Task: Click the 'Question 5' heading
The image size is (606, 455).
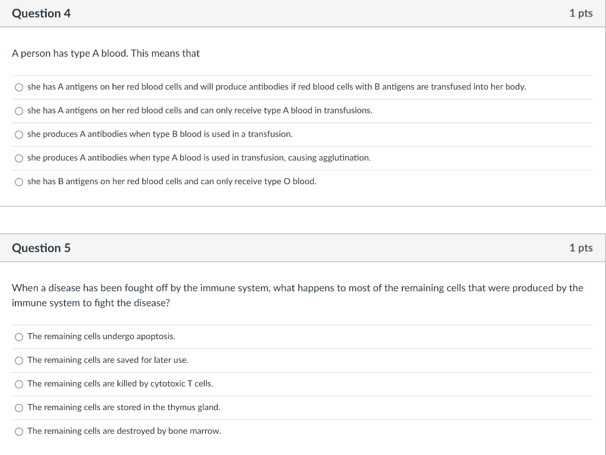Action: click(41, 248)
